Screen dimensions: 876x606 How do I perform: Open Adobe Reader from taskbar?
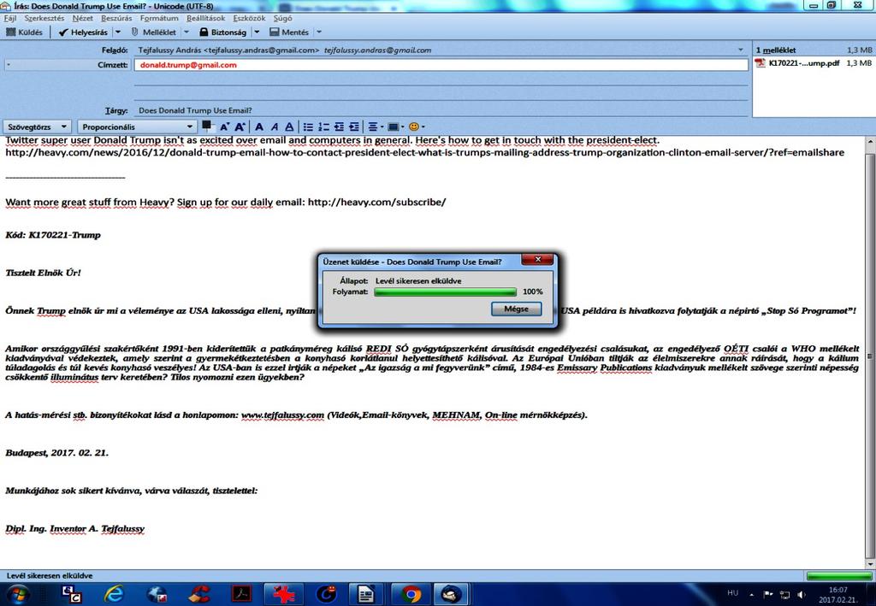(x=241, y=594)
